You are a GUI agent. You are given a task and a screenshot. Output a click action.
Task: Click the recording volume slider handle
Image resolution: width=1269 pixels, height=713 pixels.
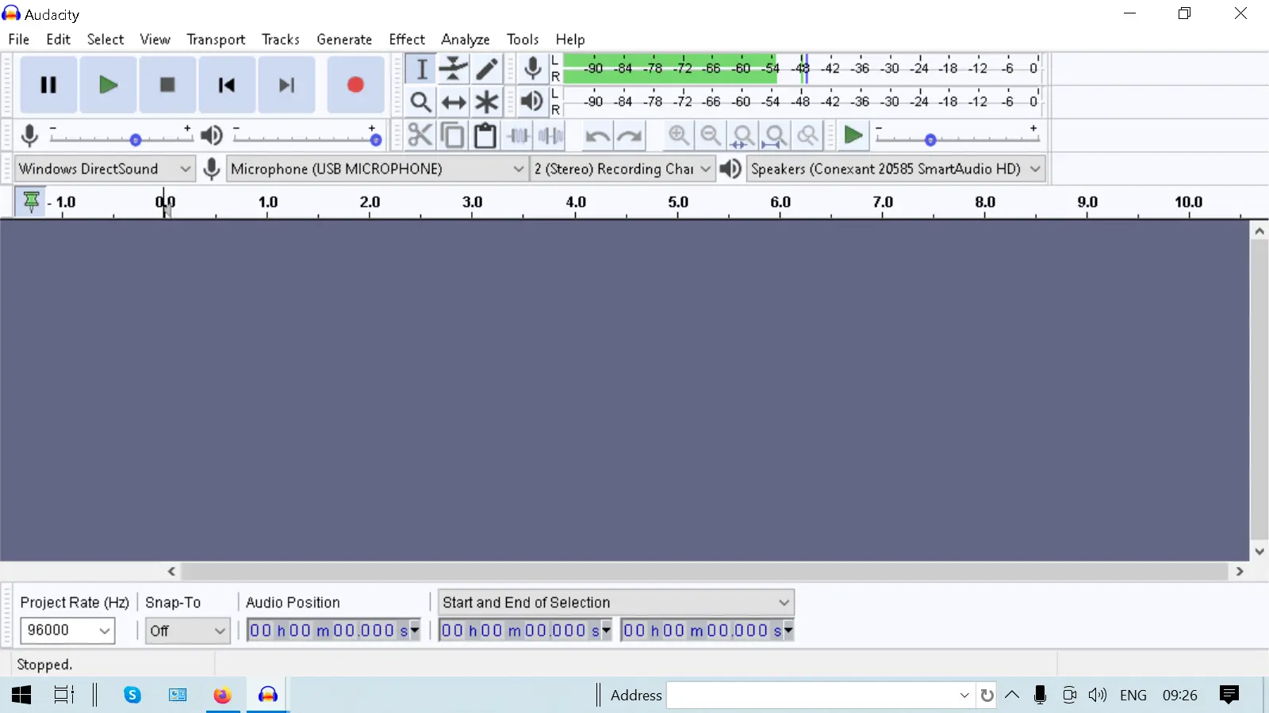coord(136,139)
